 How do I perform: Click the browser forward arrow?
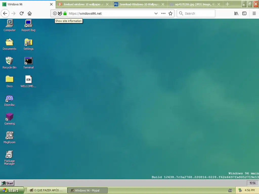(x=13, y=13)
